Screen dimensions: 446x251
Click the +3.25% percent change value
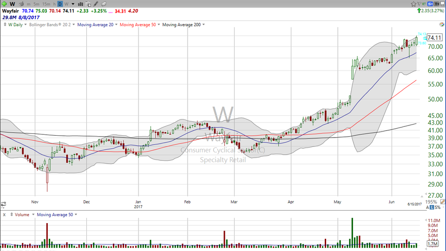coord(98,11)
